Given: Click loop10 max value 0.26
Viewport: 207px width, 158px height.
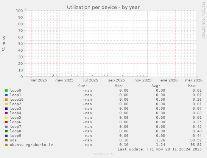Looking at the screenshot, I should coord(197,100).
